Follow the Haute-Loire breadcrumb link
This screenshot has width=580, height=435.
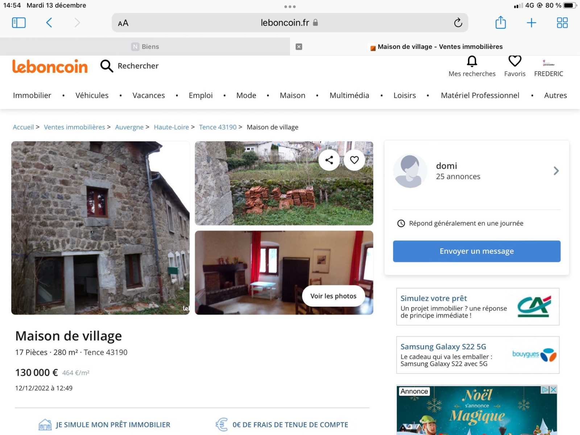click(x=171, y=127)
